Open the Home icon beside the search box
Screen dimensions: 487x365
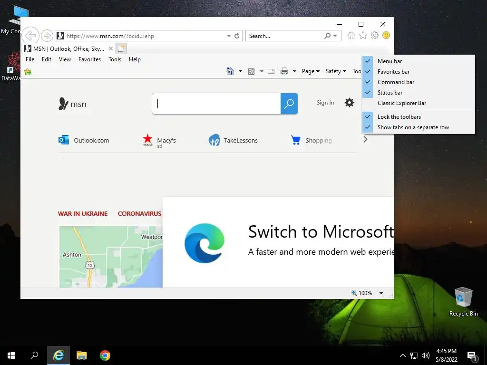pos(351,35)
